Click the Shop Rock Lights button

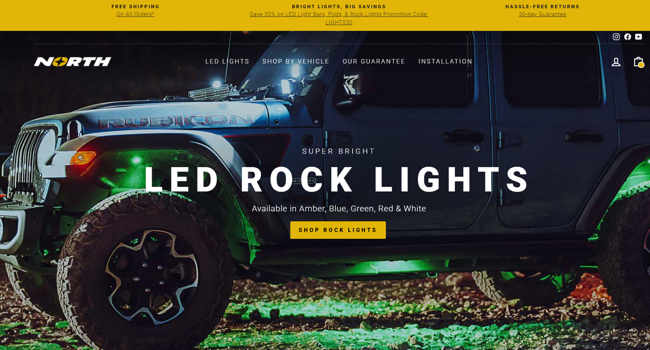click(338, 230)
